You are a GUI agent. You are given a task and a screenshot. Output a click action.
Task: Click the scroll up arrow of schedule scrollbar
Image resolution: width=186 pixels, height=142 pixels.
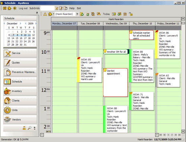pos(183,19)
